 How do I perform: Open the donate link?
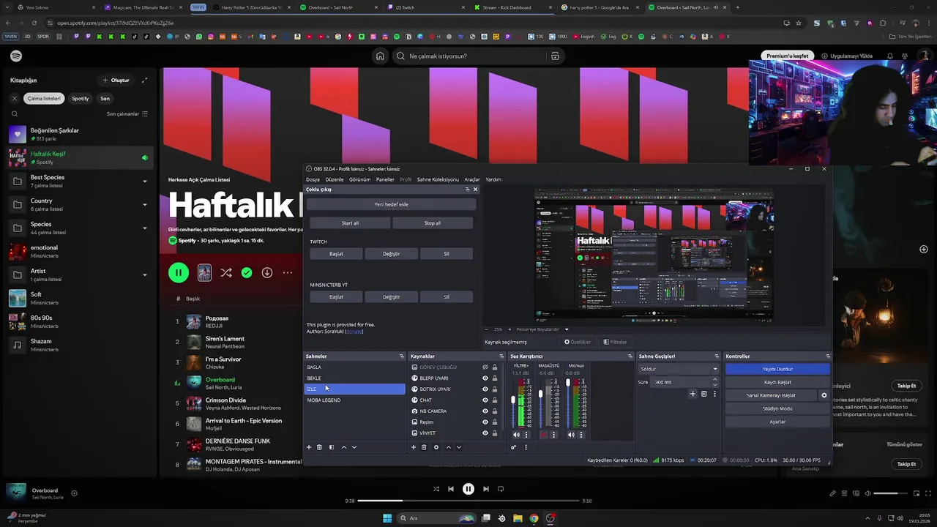(354, 332)
